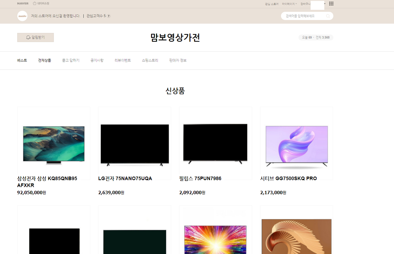Screen dimensions: 394x254
Task: Open LG 75NANO75UQA TV thumbnail
Action: coord(135,143)
